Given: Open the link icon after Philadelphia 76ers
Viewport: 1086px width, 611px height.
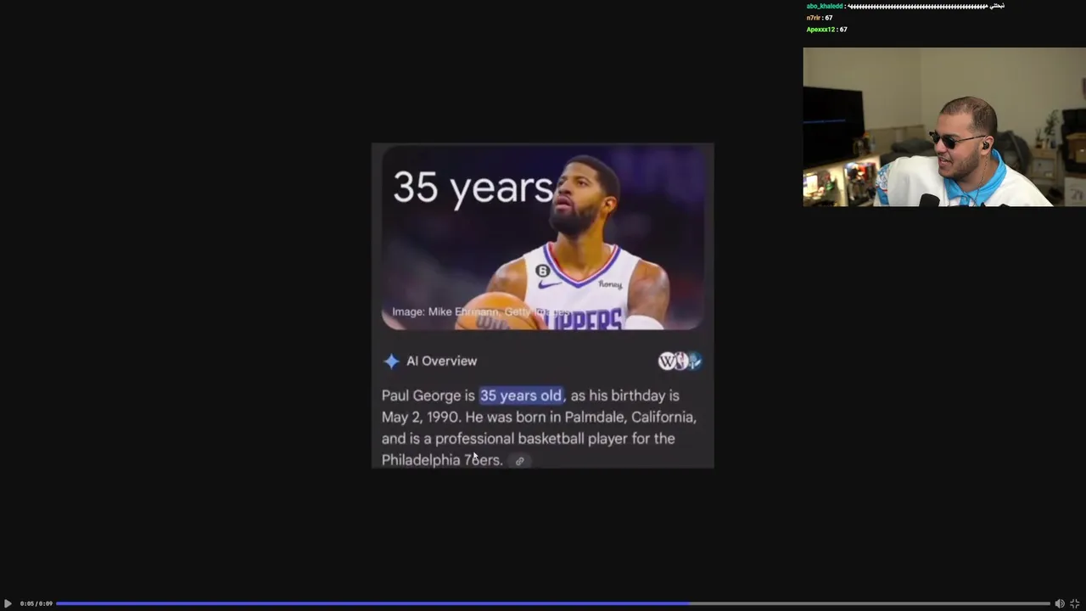Looking at the screenshot, I should point(520,461).
